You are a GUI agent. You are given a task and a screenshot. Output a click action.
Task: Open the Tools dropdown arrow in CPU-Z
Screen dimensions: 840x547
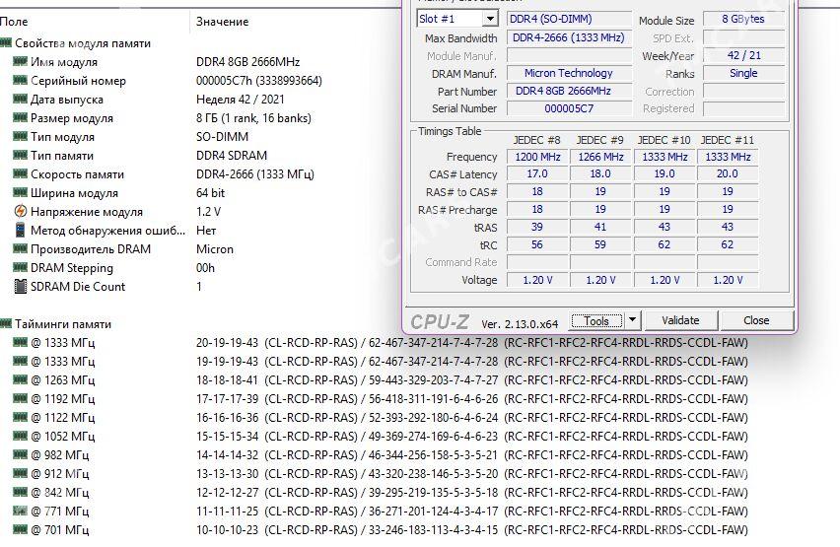(x=632, y=320)
